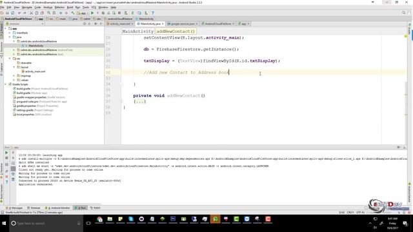Screen dimensions: 413x232
Task: Click the trash icon to clear Run console
Action: pyautogui.click(x=13, y=179)
